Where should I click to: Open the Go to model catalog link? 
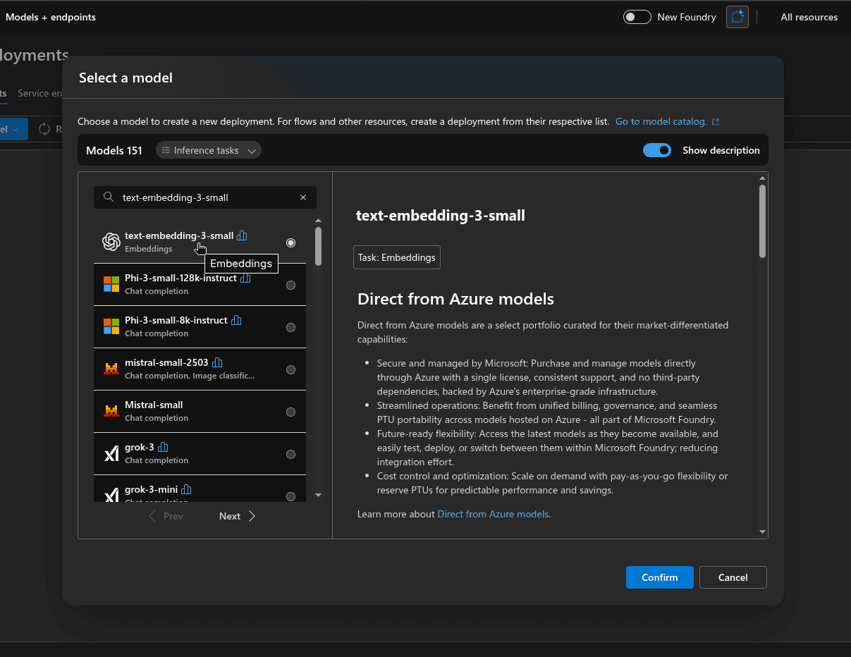(662, 121)
